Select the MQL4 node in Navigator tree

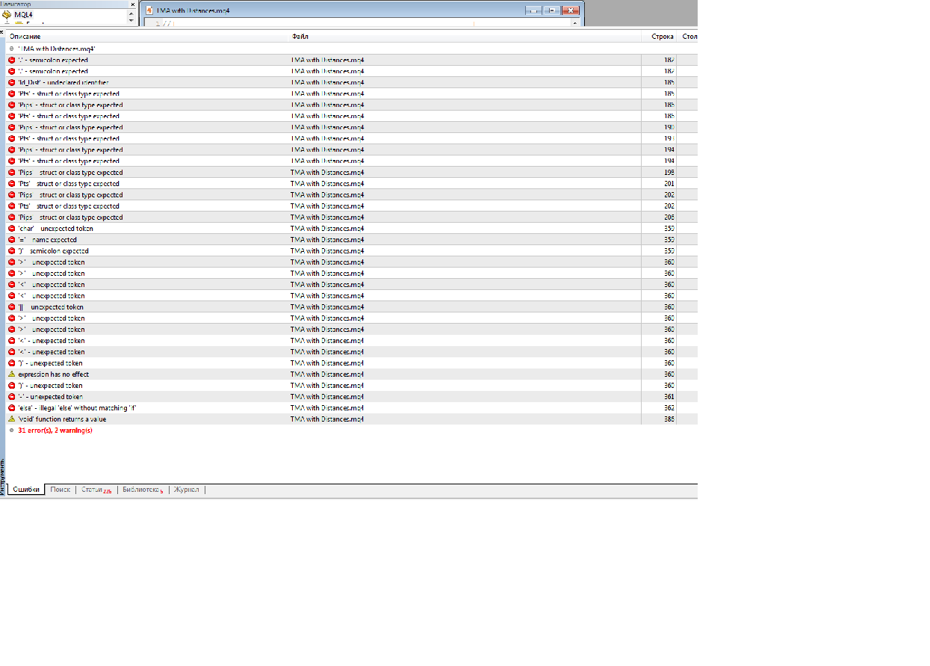tap(23, 14)
